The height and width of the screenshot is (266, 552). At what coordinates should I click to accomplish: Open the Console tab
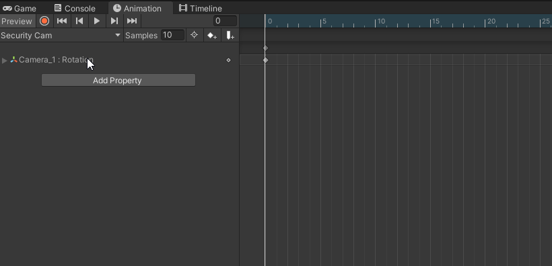[75, 8]
